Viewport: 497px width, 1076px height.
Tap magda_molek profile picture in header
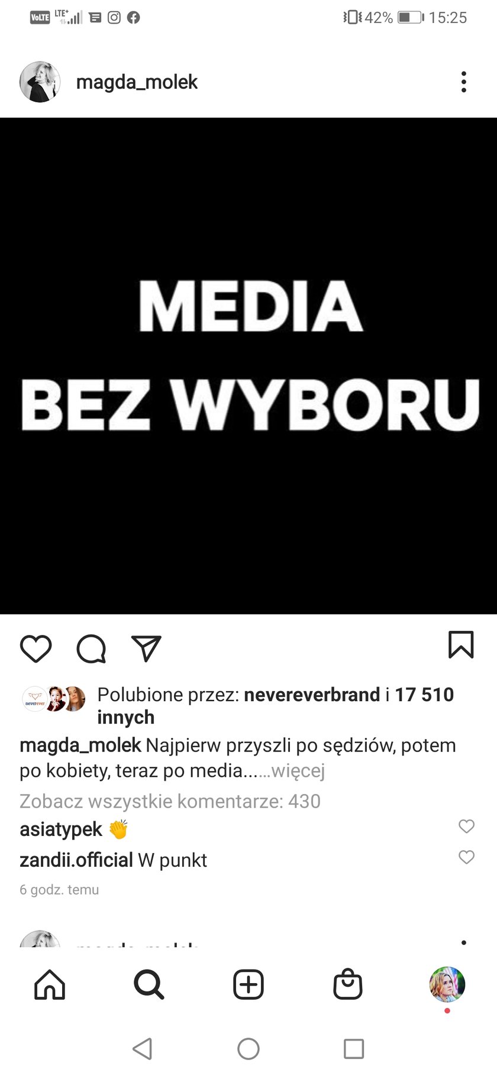pyautogui.click(x=40, y=82)
